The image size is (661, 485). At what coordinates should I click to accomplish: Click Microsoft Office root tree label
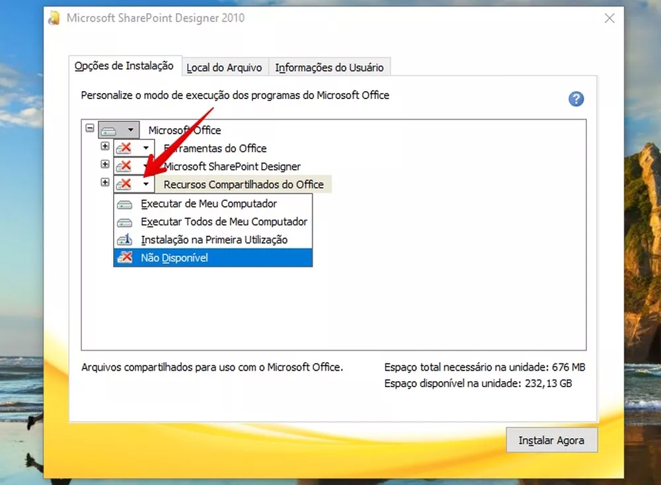point(184,130)
